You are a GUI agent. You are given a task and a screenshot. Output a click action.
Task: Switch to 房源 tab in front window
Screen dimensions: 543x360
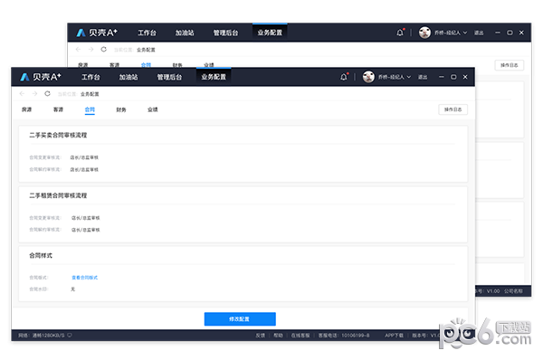[x=26, y=109]
